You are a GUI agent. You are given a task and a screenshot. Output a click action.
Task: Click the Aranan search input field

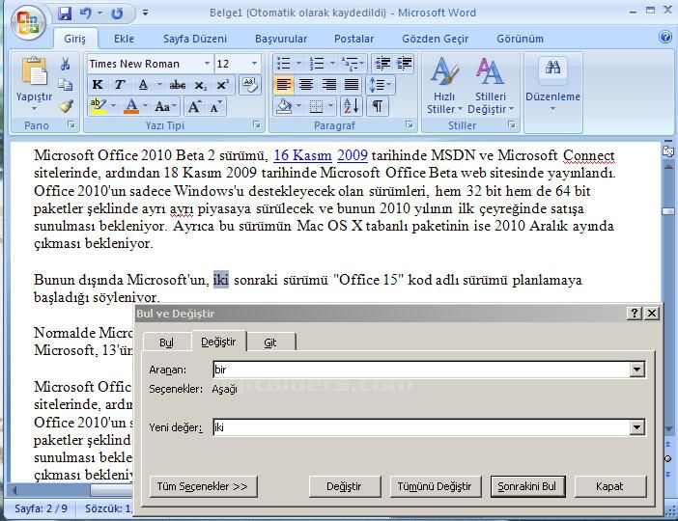(422, 370)
